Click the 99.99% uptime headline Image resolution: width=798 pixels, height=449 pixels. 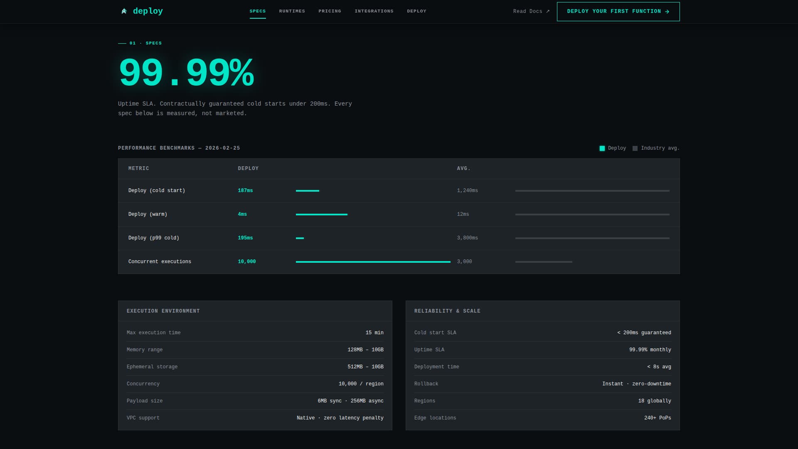point(186,72)
